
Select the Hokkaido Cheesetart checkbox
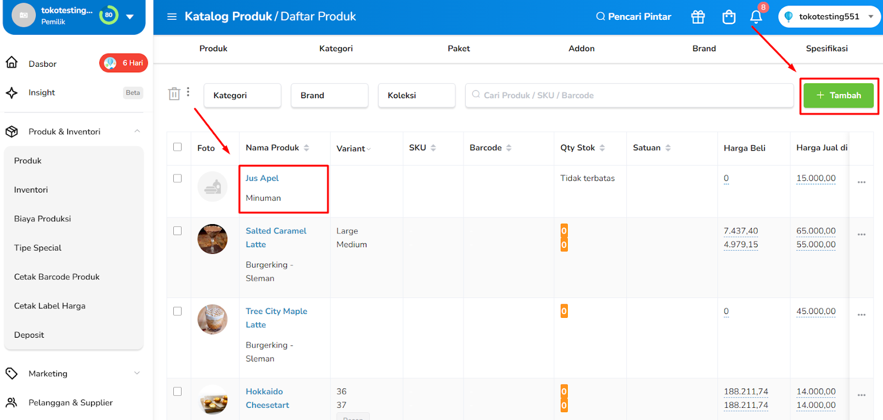pyautogui.click(x=177, y=391)
